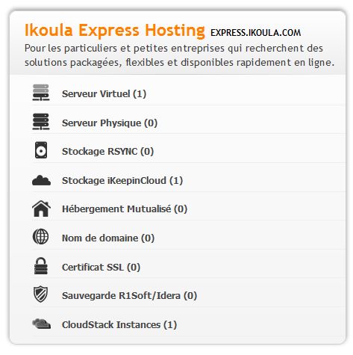Open Sauvegarde R1Soft/Idera (0) entry

[129, 296]
